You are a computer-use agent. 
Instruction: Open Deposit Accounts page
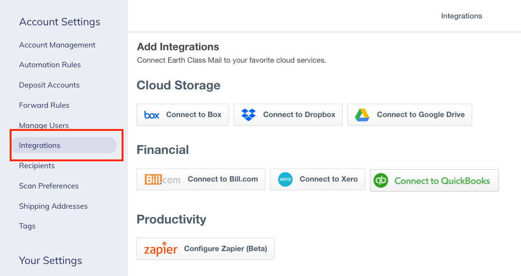click(49, 85)
